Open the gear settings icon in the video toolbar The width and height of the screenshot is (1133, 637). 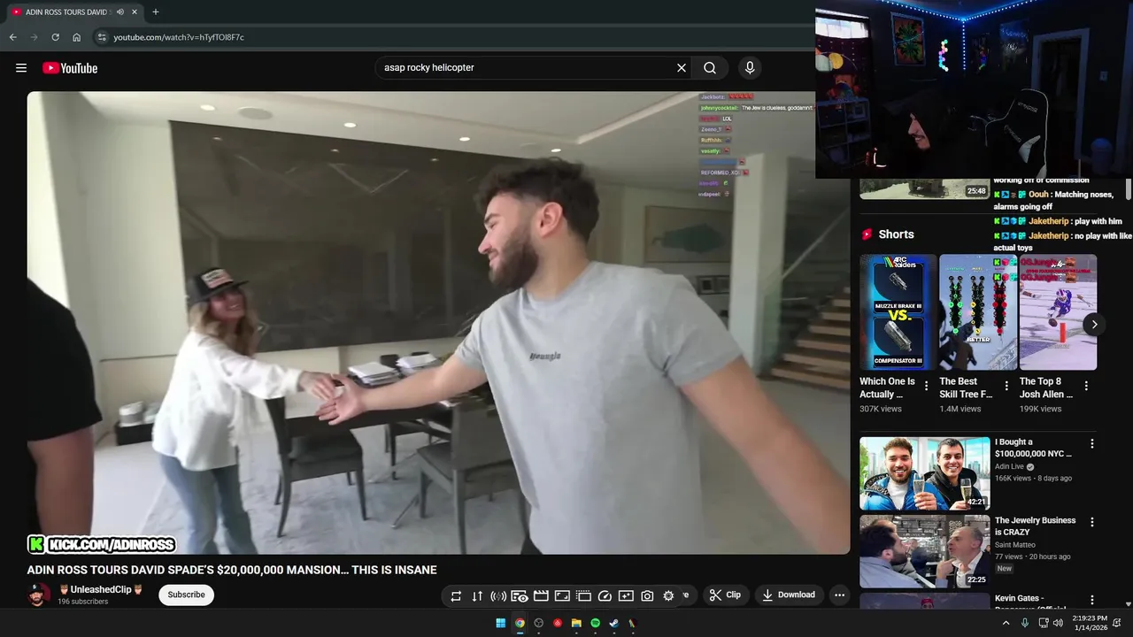[668, 596]
